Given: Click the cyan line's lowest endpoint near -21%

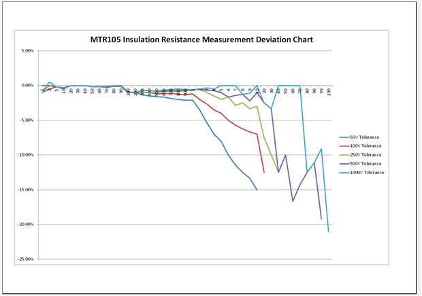Looking at the screenshot, I should [329, 232].
